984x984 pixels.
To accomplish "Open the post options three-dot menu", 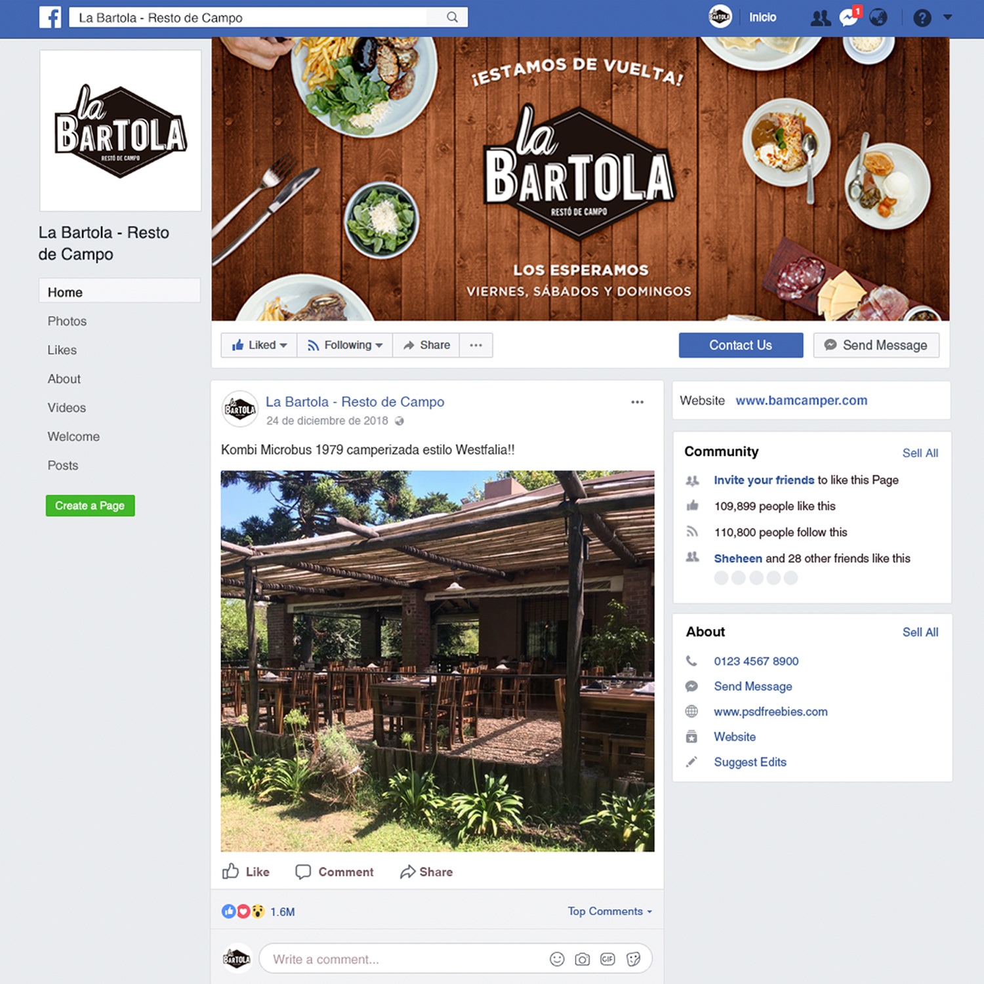I will [x=637, y=402].
